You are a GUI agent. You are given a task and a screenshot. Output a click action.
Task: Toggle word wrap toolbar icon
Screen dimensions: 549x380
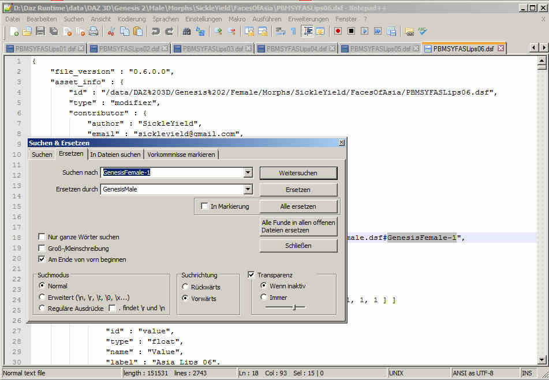pos(280,32)
